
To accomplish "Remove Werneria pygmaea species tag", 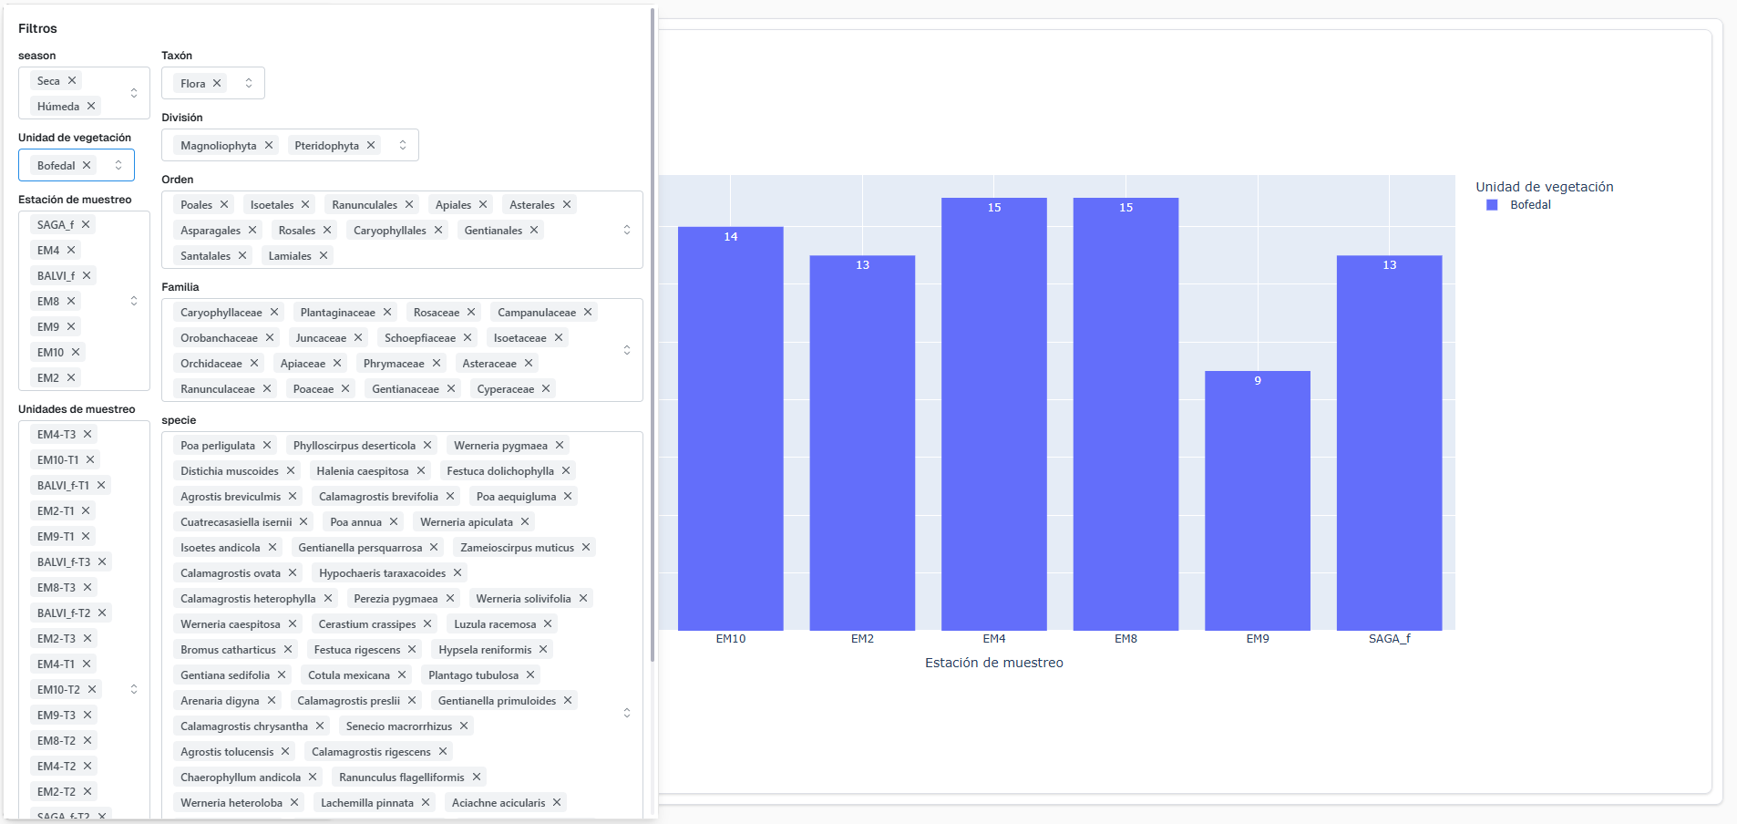I will tap(560, 446).
